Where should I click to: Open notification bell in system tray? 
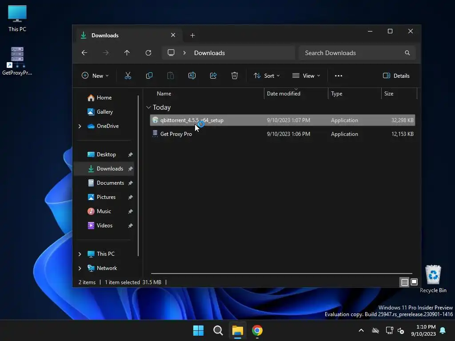click(443, 330)
